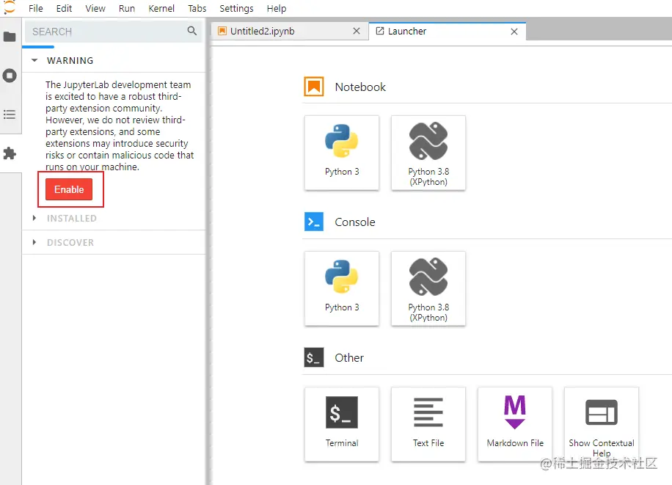Switch to the Launcher tab
Image resolution: width=672 pixels, height=485 pixels.
448,32
